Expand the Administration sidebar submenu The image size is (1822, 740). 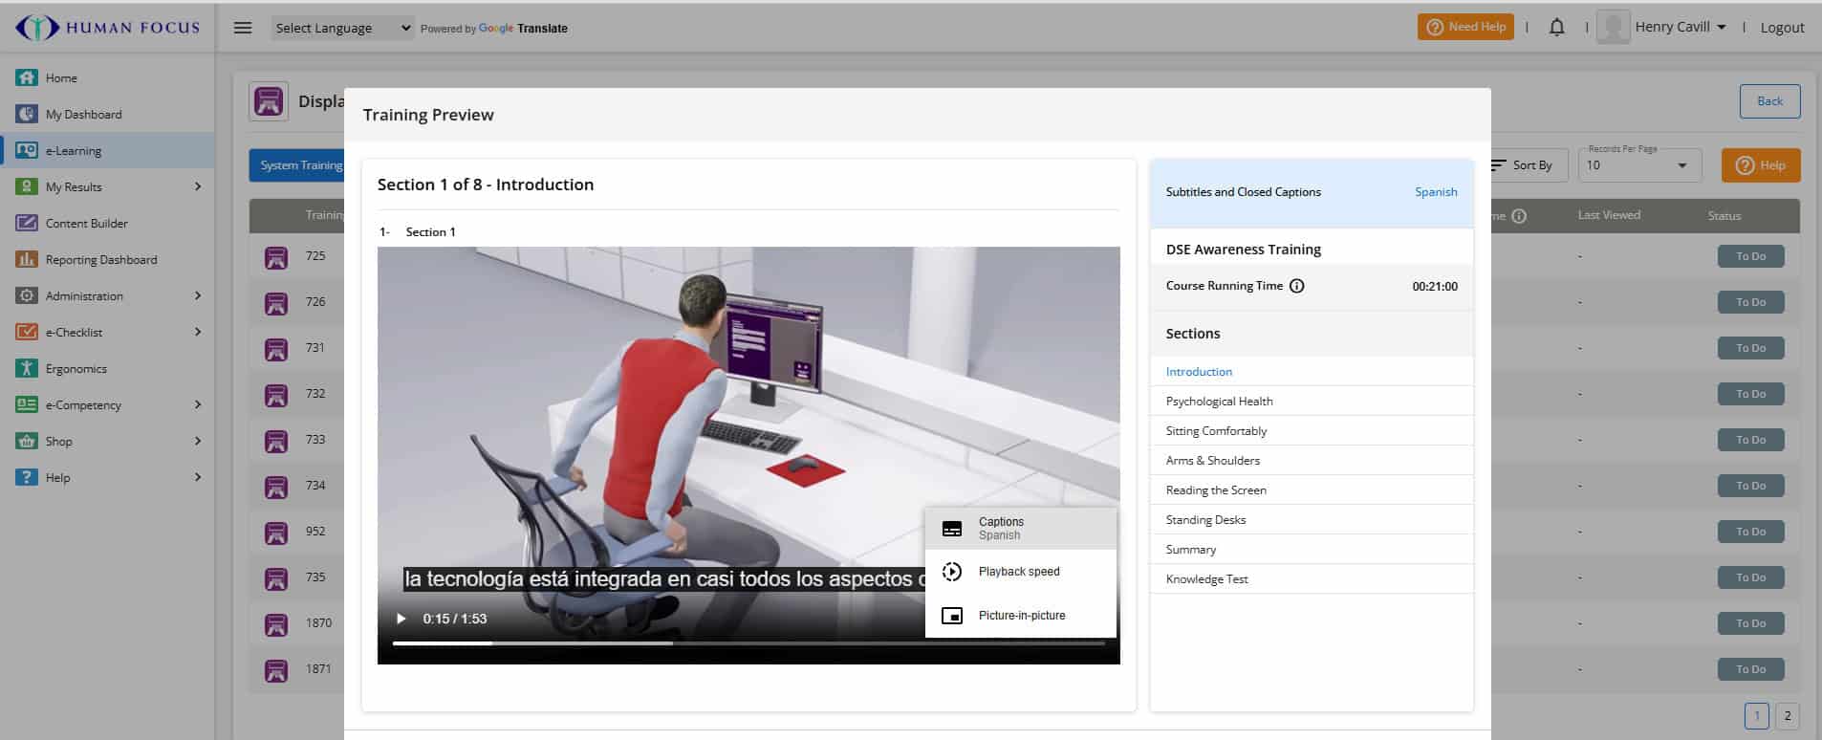198,295
